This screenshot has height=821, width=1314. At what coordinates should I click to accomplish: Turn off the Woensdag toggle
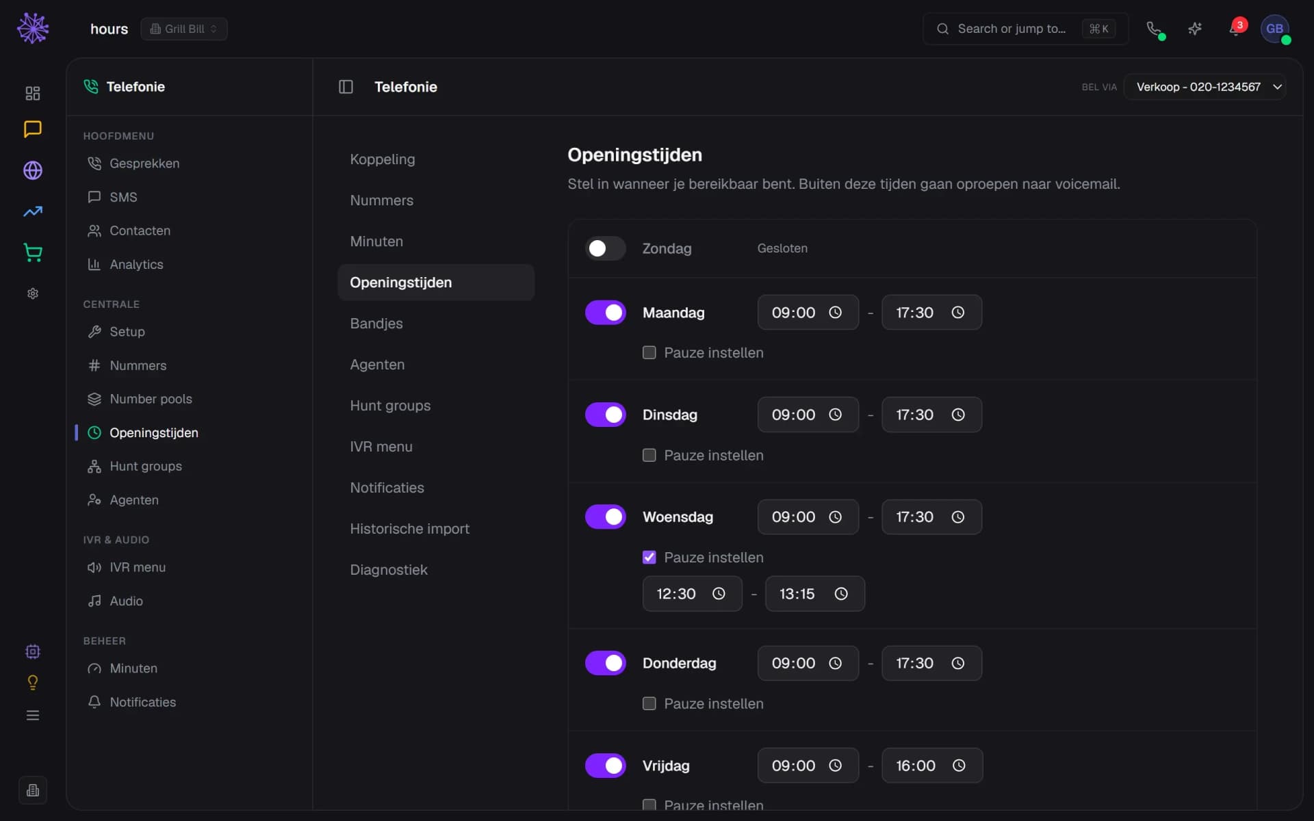606,517
